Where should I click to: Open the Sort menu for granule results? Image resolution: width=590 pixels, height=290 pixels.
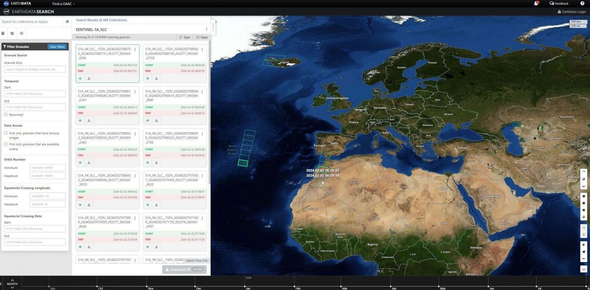(x=184, y=37)
